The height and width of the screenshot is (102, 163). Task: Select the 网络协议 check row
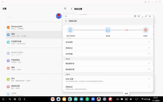pos(108,48)
